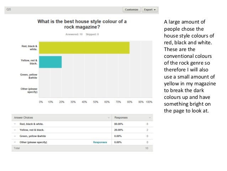The width and height of the screenshot is (227, 171).
Task: Click the Total row in table
Action: [17, 147]
